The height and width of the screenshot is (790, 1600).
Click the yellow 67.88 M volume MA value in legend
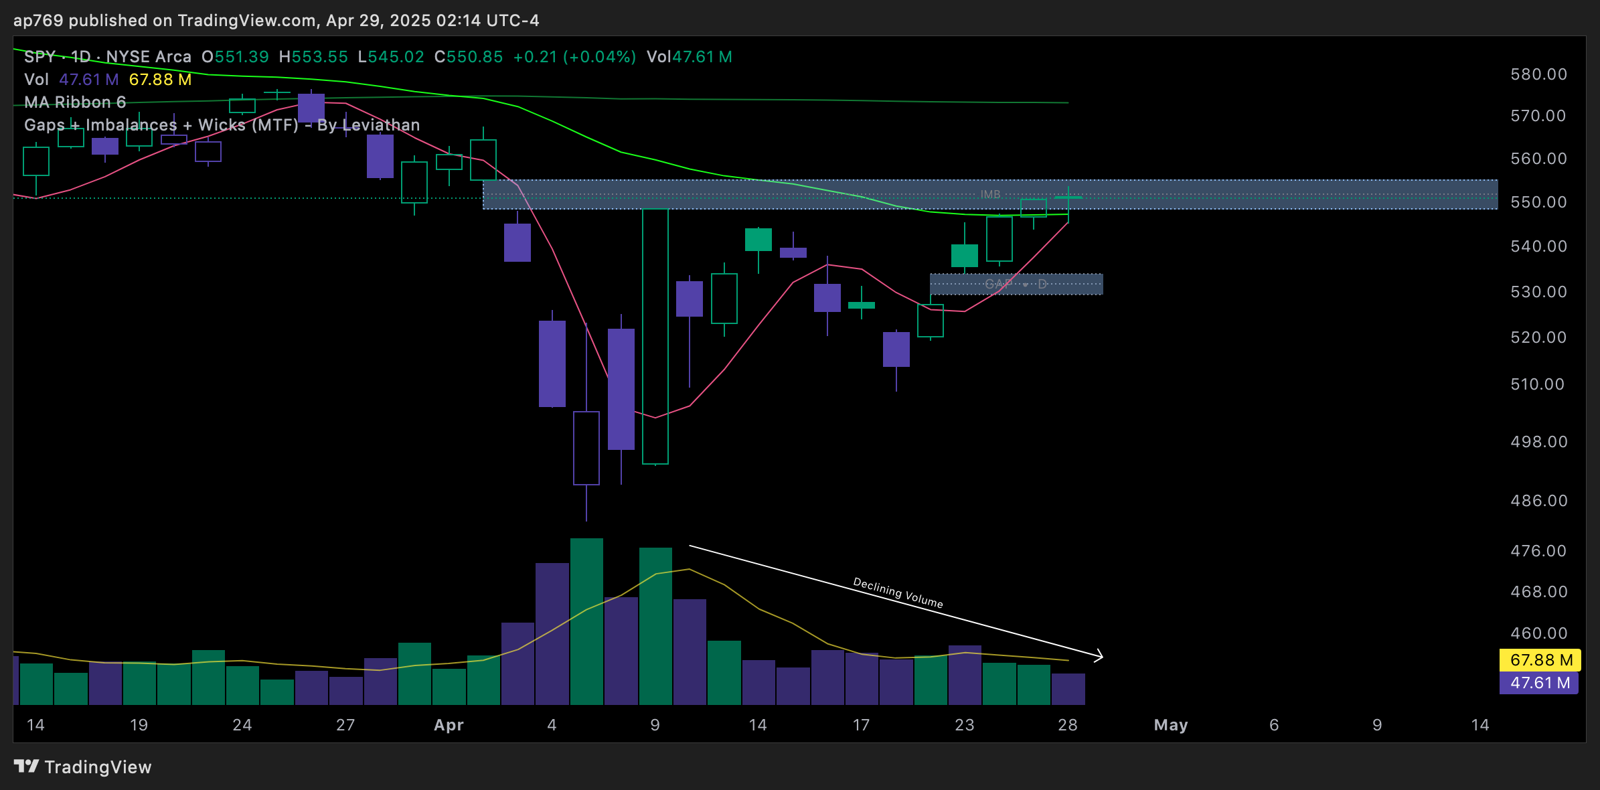tap(160, 80)
